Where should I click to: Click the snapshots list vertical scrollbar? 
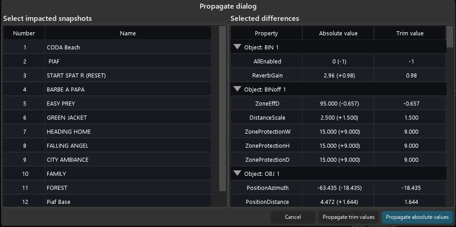pos(222,109)
